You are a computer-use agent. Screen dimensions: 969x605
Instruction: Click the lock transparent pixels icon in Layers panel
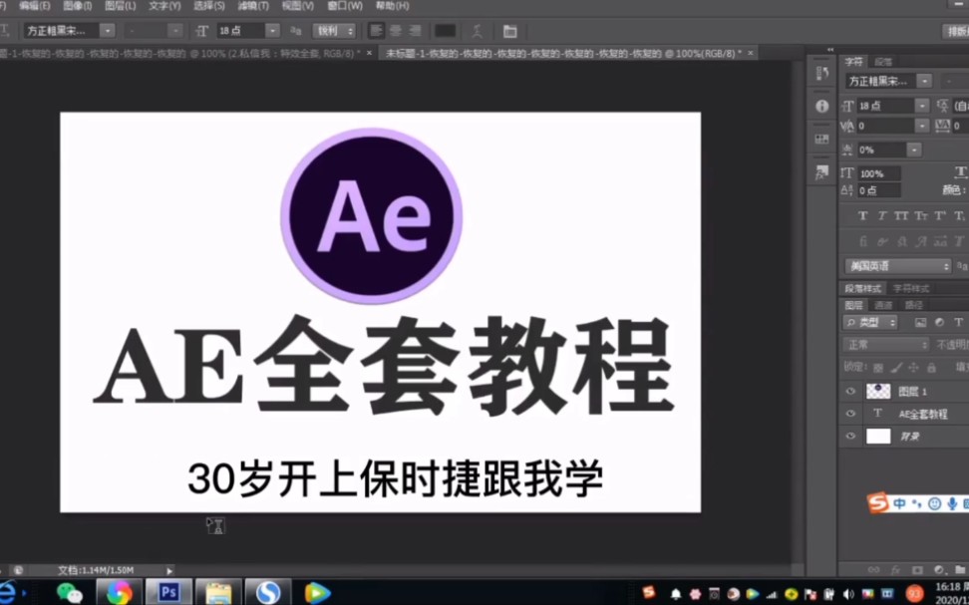tap(878, 368)
